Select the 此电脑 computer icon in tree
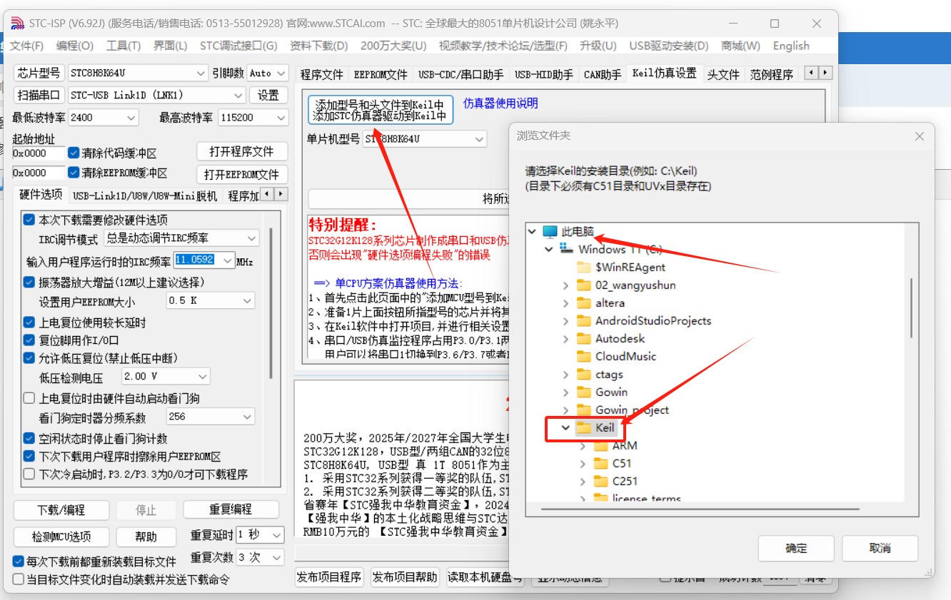Viewport: 951px width, 600px height. (550, 231)
